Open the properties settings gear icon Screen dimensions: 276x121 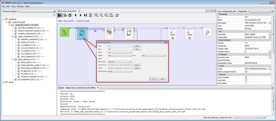coord(65,15)
